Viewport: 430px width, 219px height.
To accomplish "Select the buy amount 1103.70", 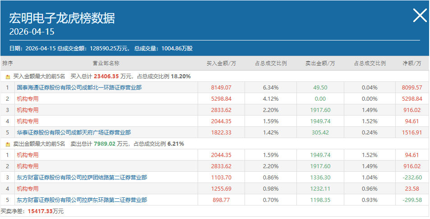I will click(221, 178).
